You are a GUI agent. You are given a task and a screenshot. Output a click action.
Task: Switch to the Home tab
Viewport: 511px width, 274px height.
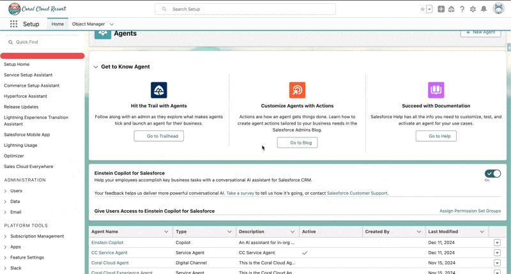point(57,24)
